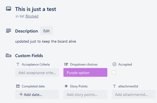This screenshot has width=157, height=103.
Task: Click the Description lines icon
Action: 9,31
